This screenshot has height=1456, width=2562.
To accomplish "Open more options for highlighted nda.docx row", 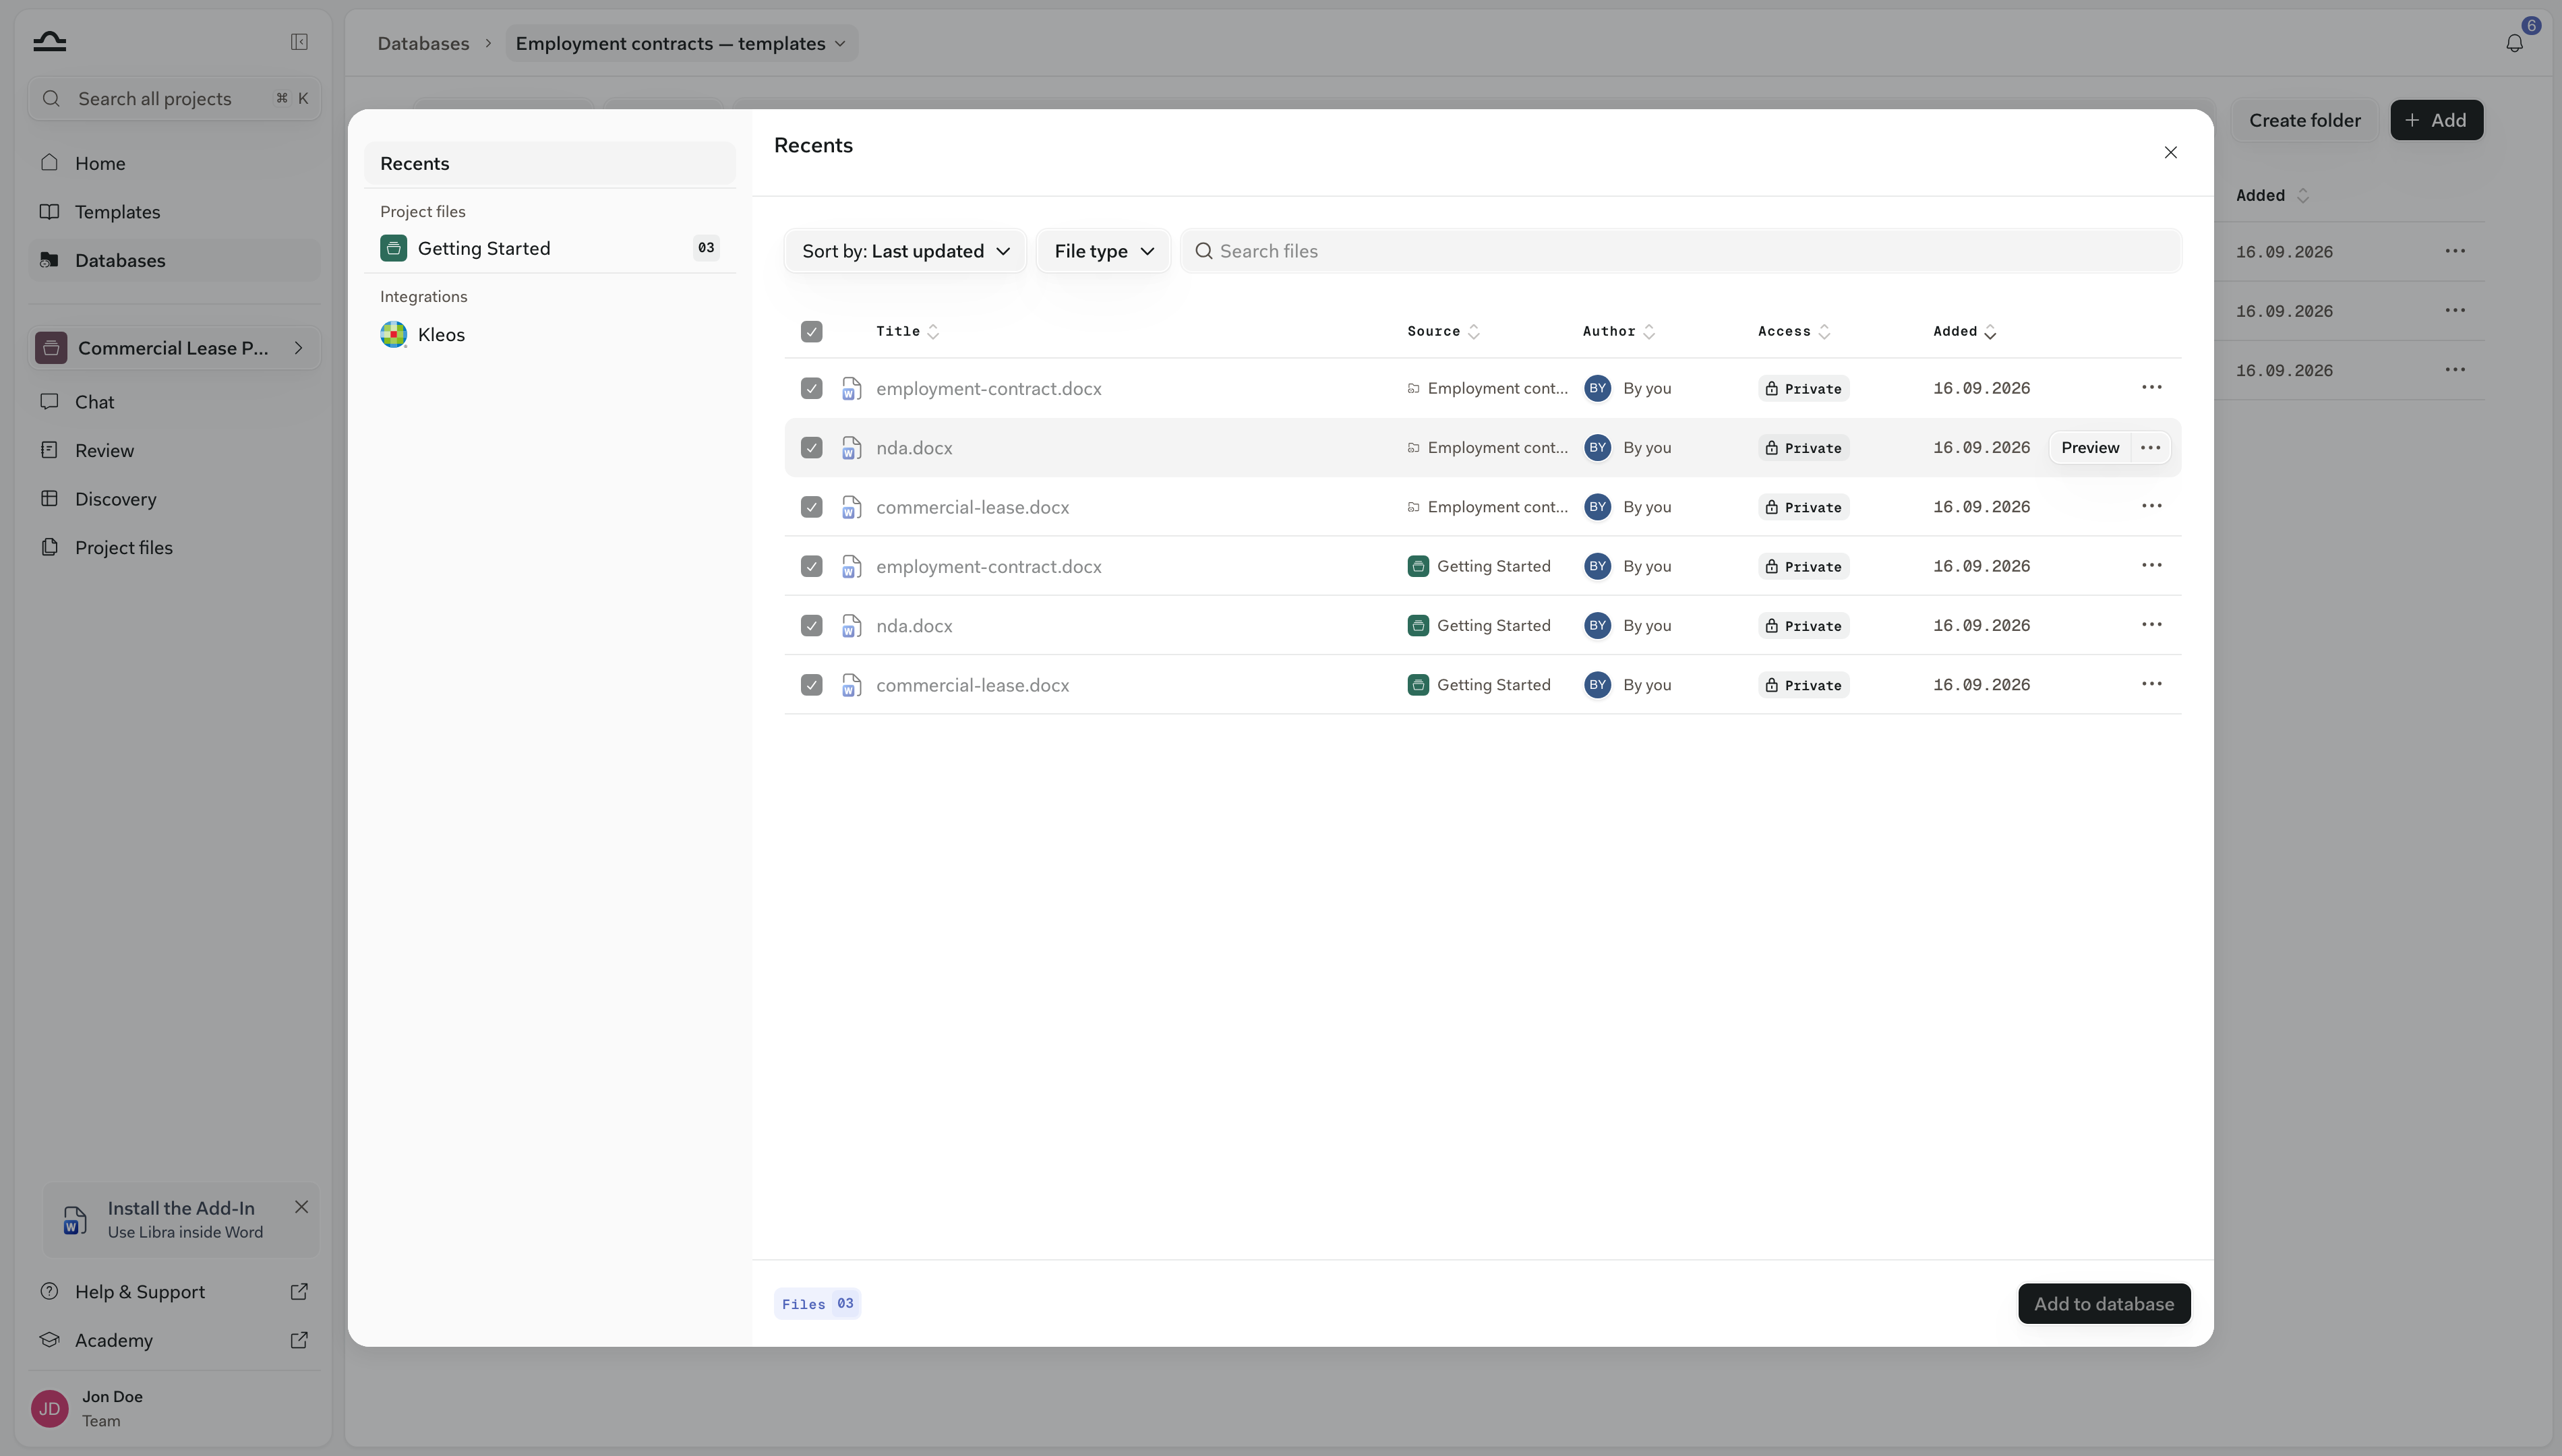I will pos(2150,447).
